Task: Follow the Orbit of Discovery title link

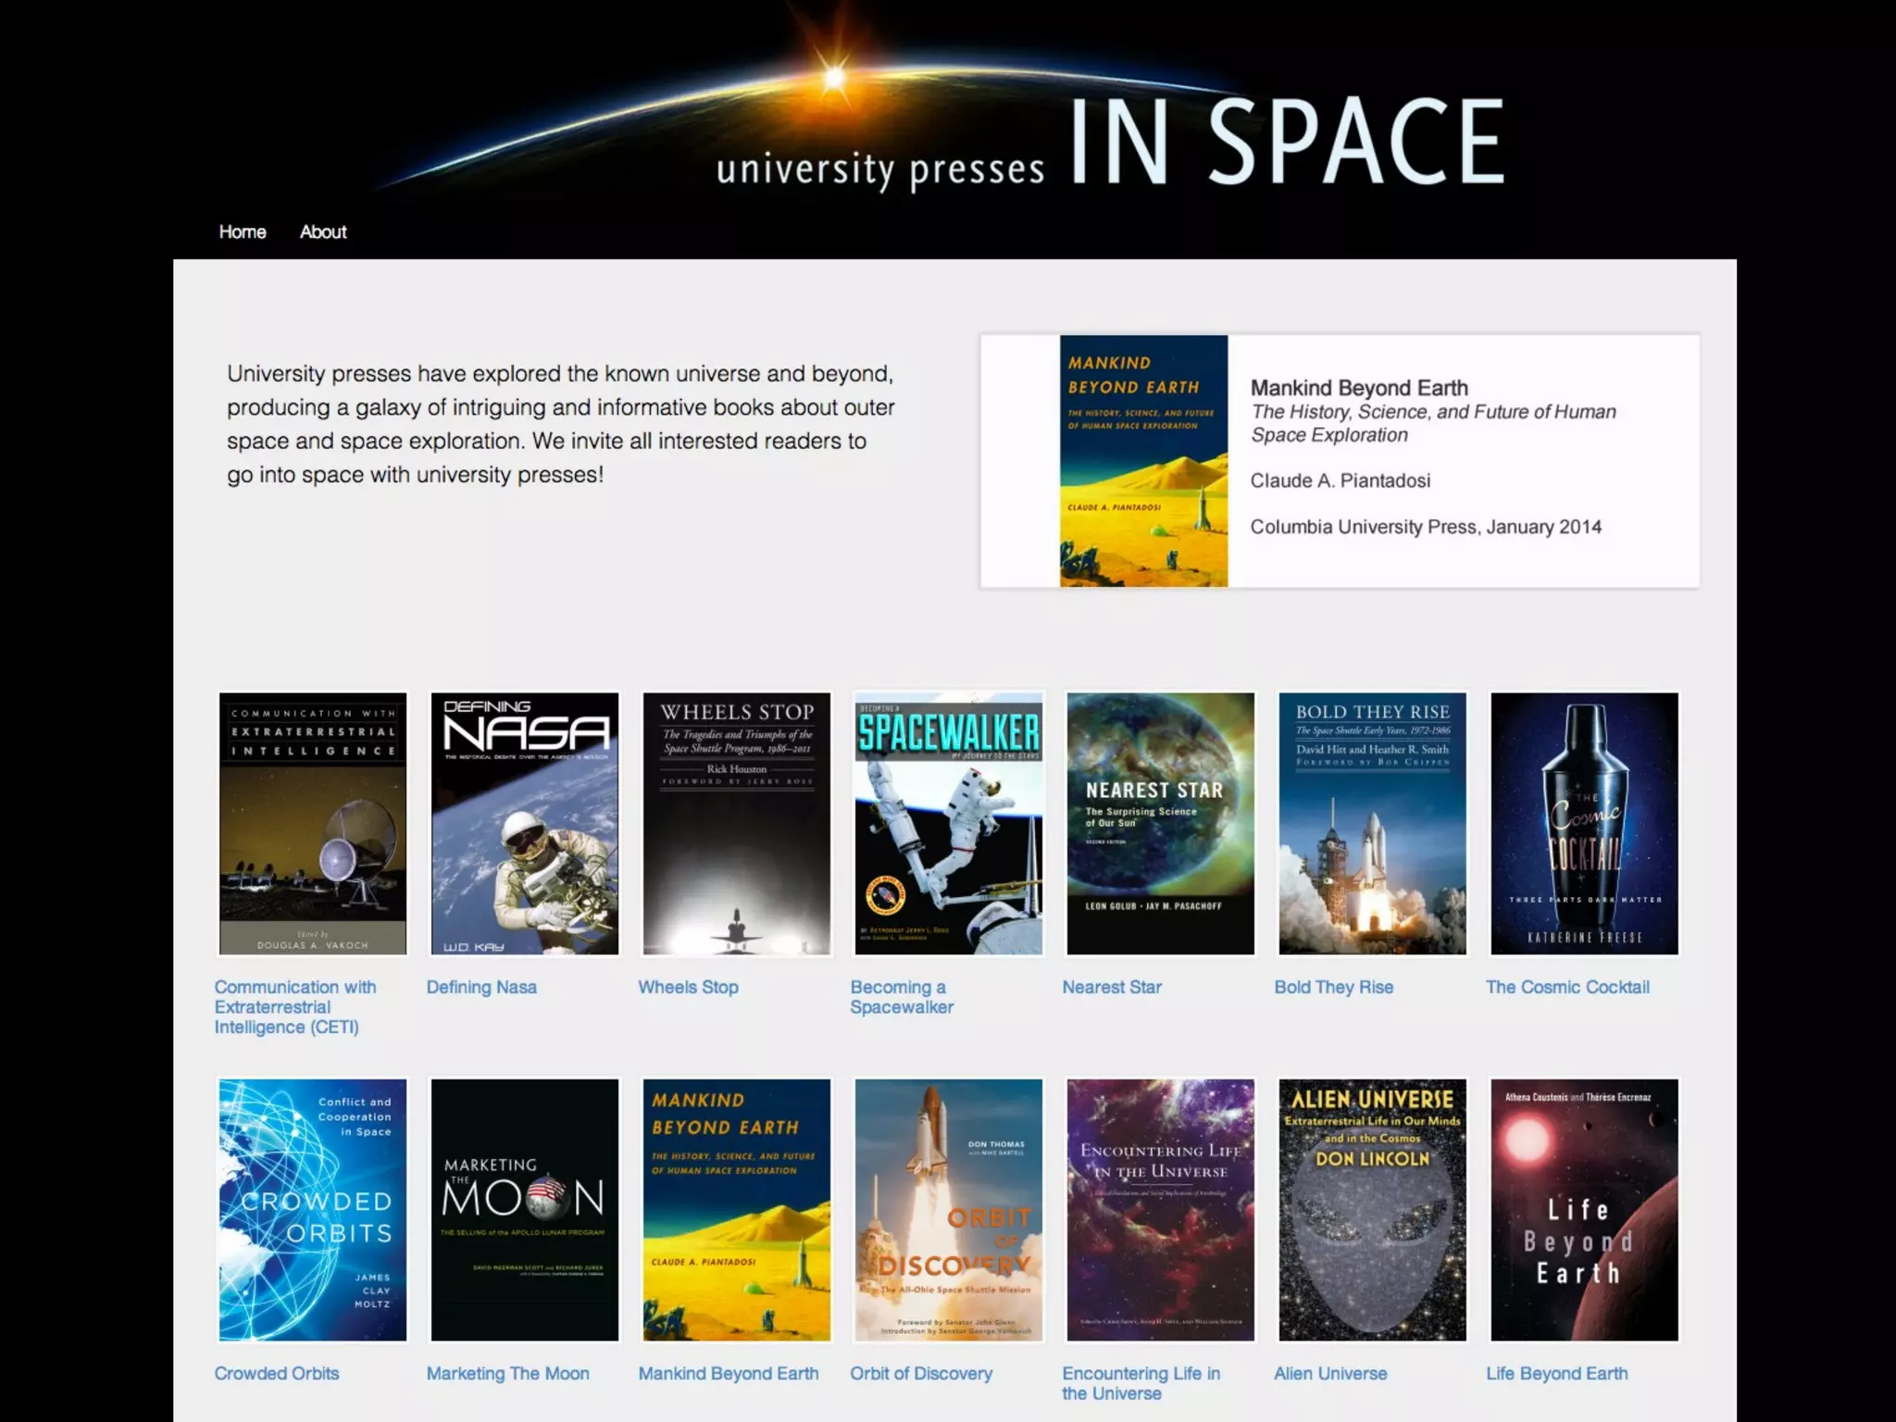Action: coord(921,1373)
